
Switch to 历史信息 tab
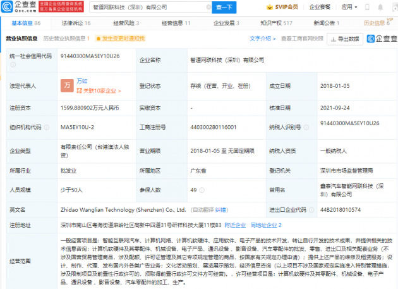(x=377, y=23)
